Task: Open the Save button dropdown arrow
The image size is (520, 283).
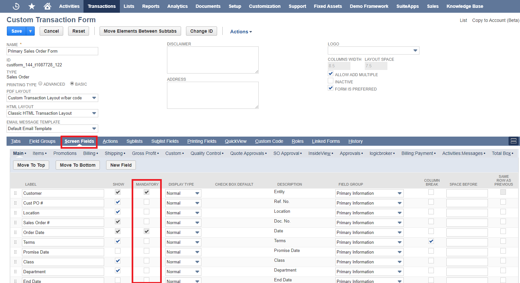Action: 30,31
